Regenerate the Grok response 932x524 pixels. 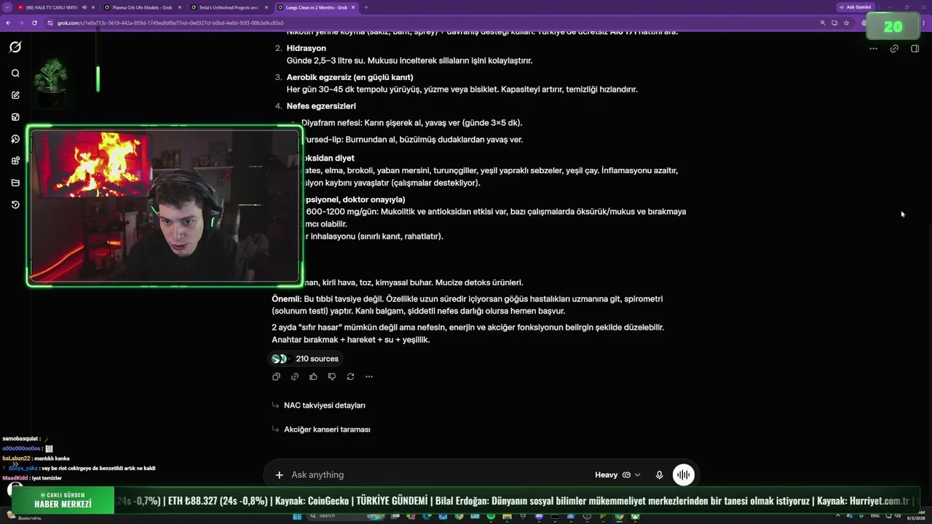(350, 377)
